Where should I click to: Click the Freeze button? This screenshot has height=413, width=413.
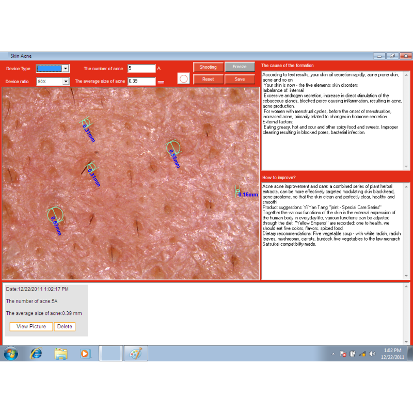(x=240, y=67)
